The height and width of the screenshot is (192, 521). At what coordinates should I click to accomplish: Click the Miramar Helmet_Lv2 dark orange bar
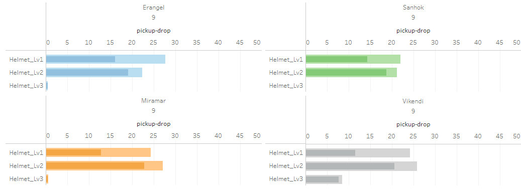pos(95,166)
